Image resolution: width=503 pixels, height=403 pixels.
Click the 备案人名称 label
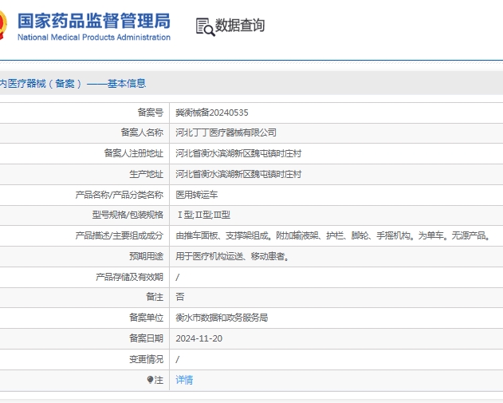[x=142, y=132]
